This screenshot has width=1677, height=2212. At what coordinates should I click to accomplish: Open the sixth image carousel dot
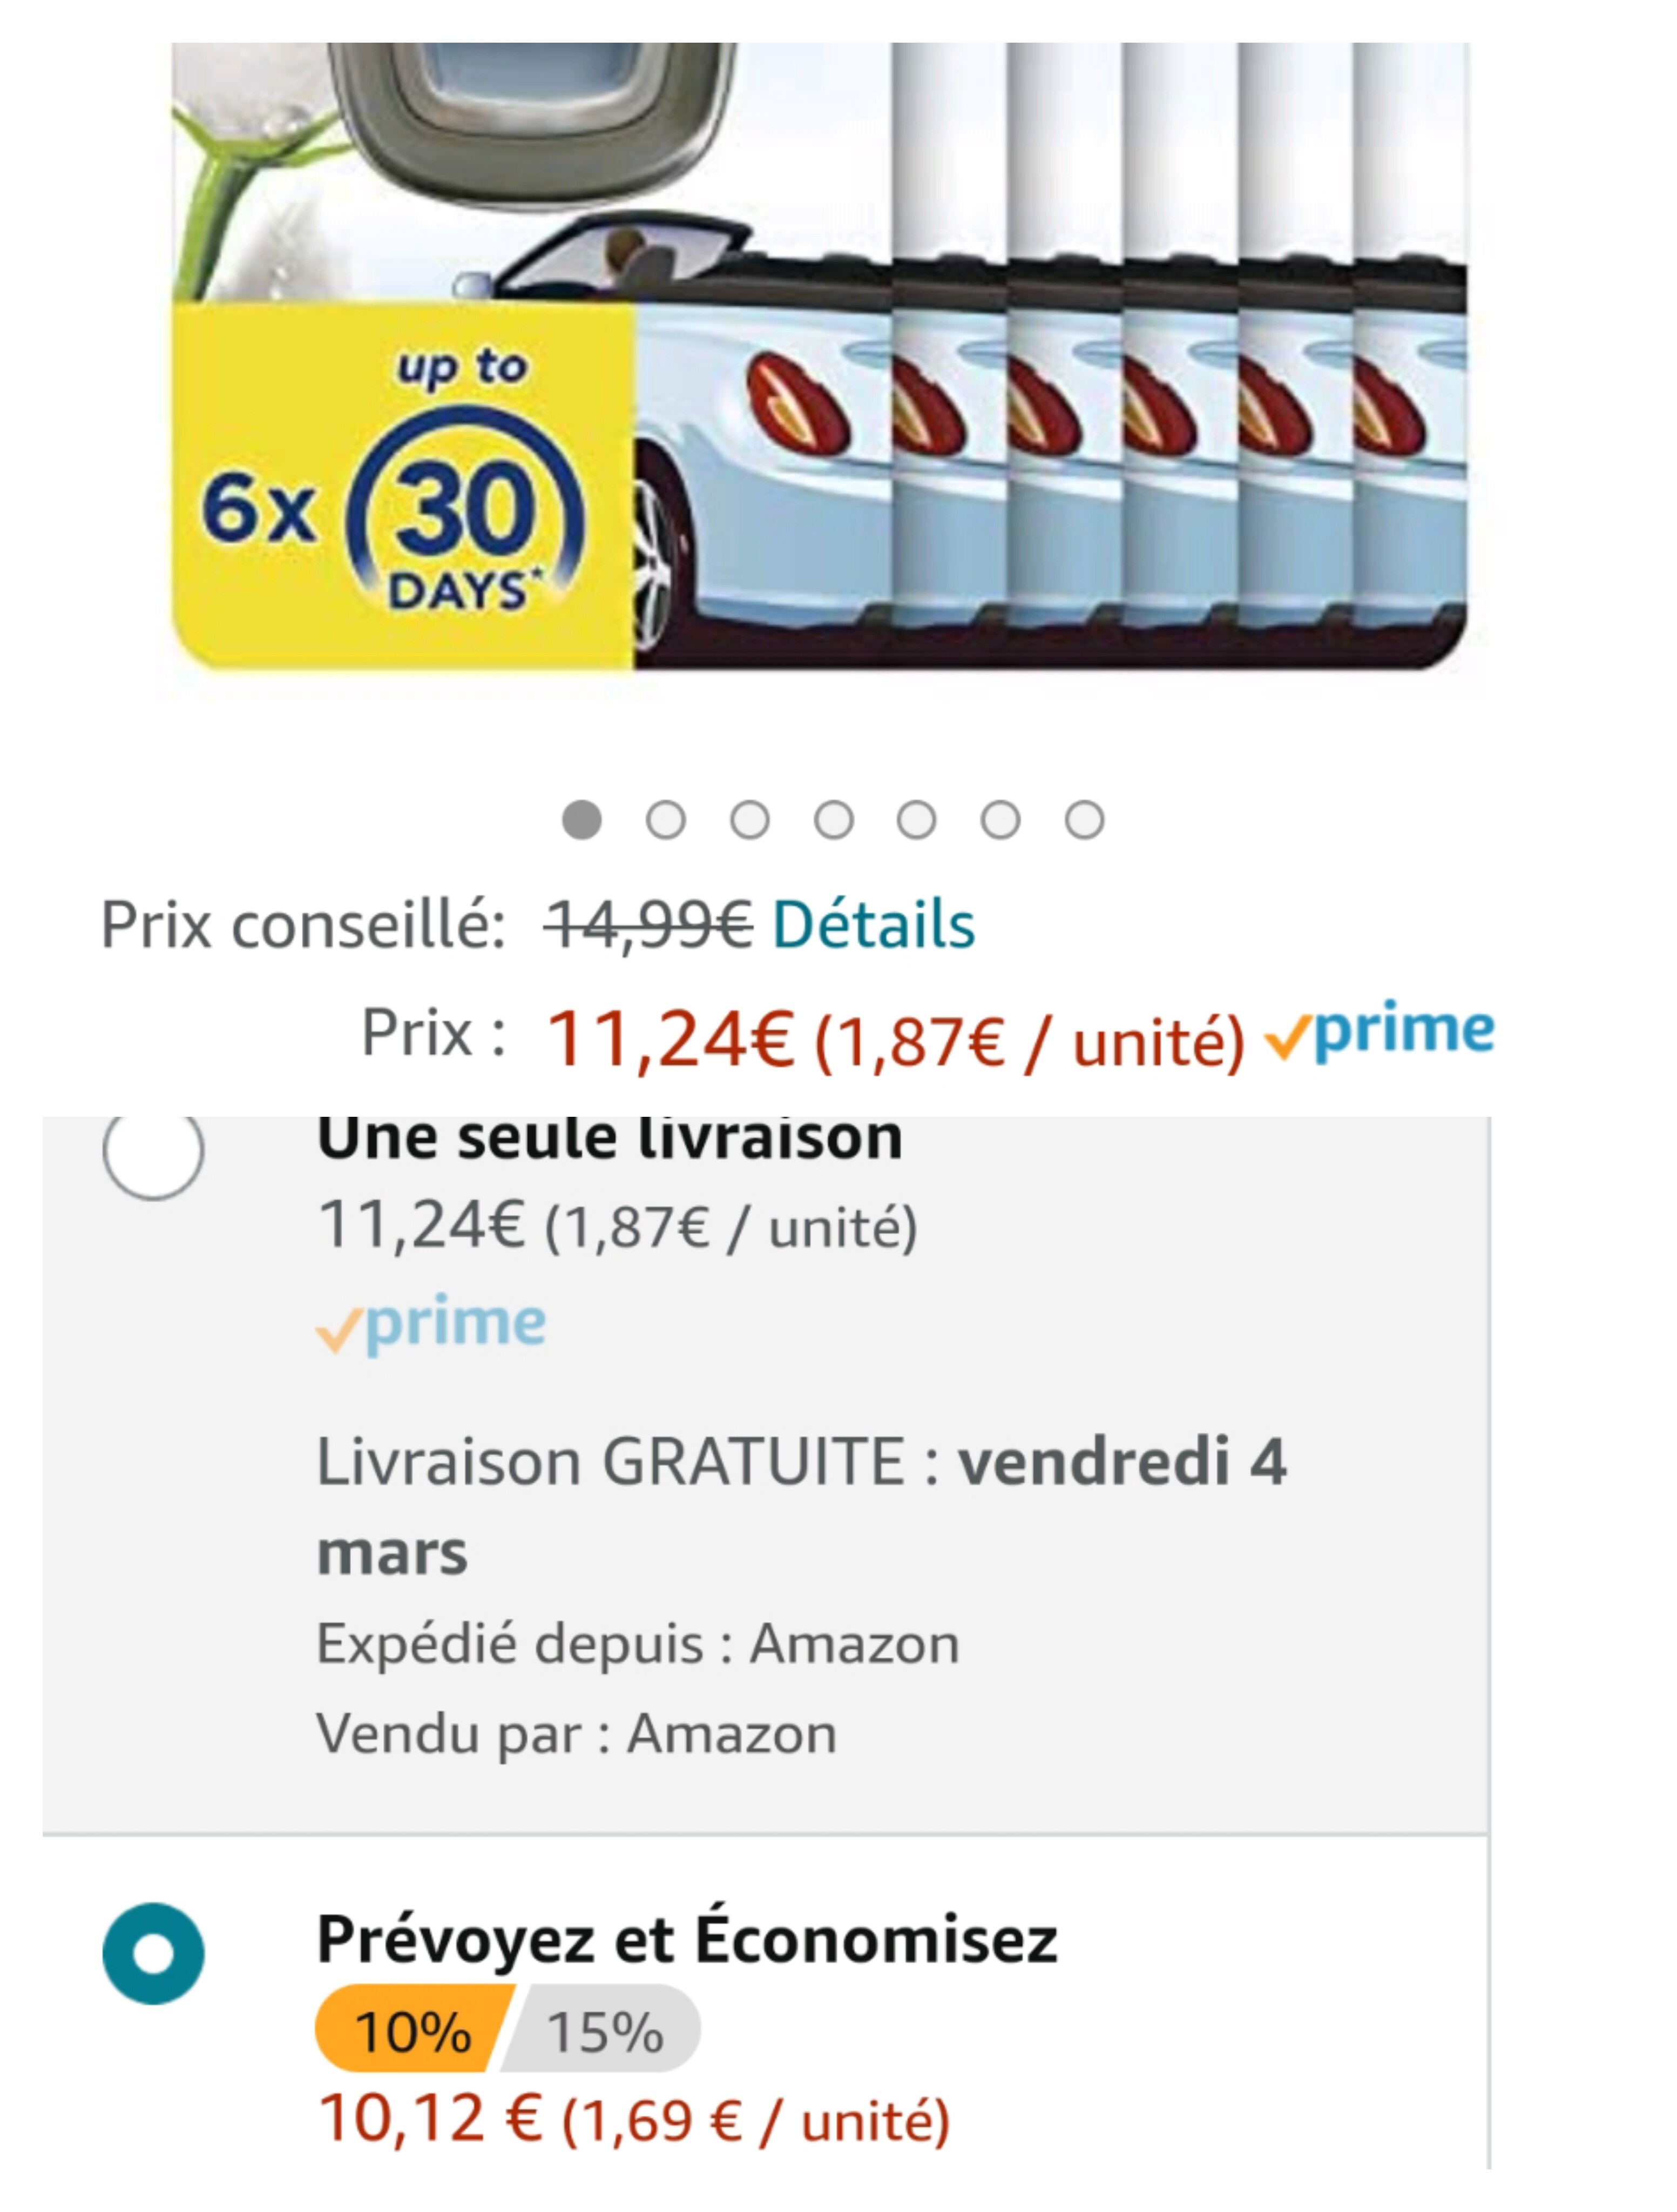click(x=1001, y=820)
